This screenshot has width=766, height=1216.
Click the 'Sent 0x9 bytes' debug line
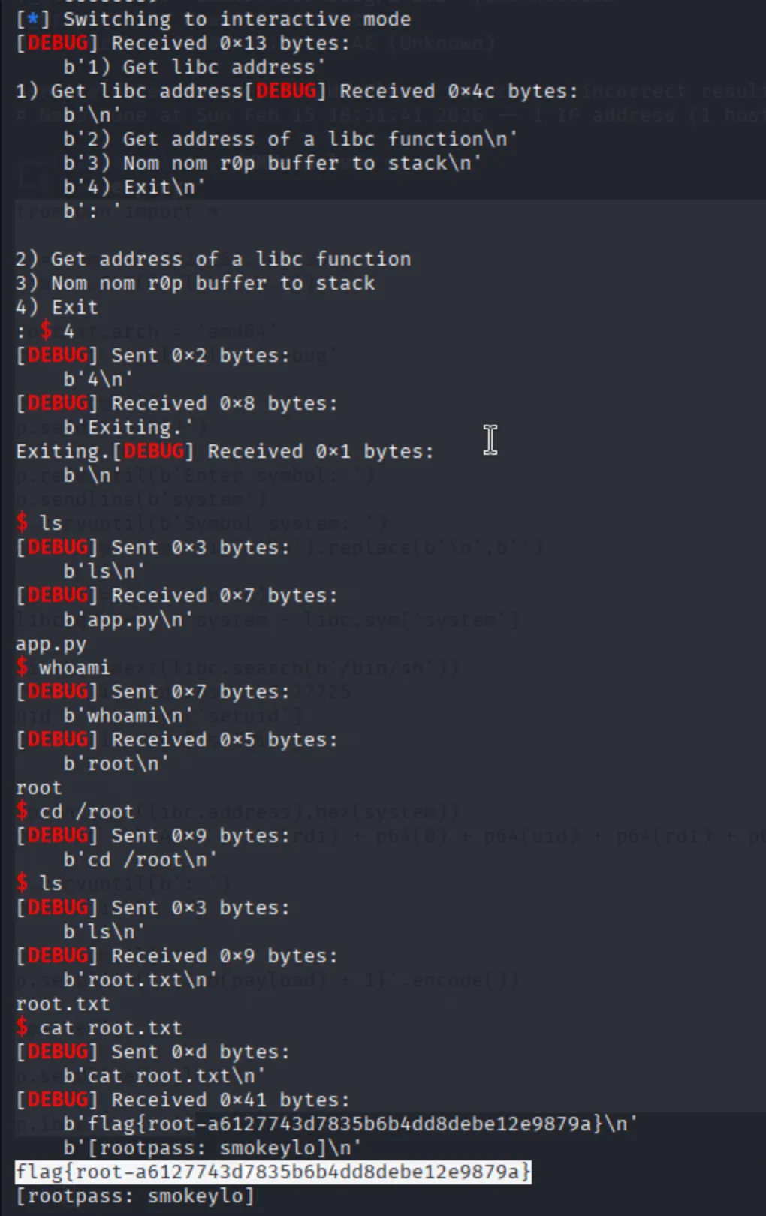(x=152, y=835)
